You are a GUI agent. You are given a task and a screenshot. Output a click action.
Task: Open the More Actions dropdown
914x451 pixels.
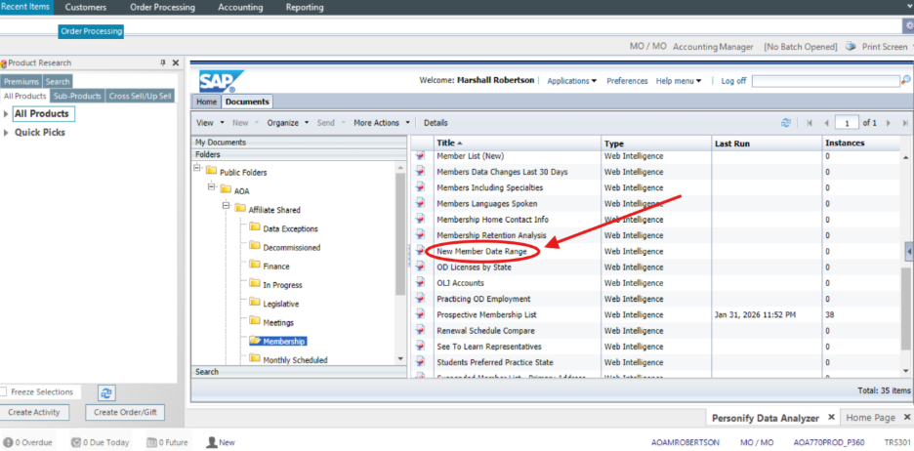click(381, 123)
